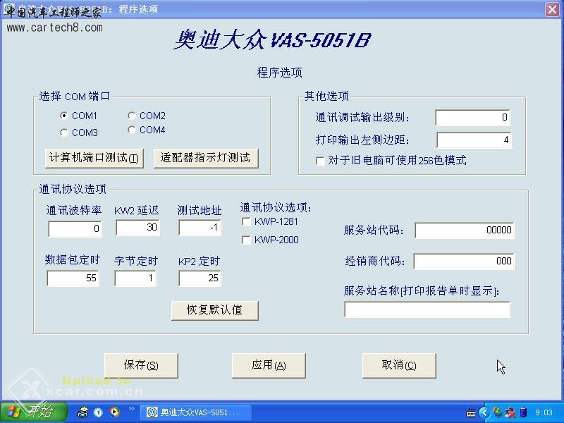Viewport: 564px width, 423px height.
Task: Tick the KWP-1281 protocol checkbox
Action: point(246,221)
